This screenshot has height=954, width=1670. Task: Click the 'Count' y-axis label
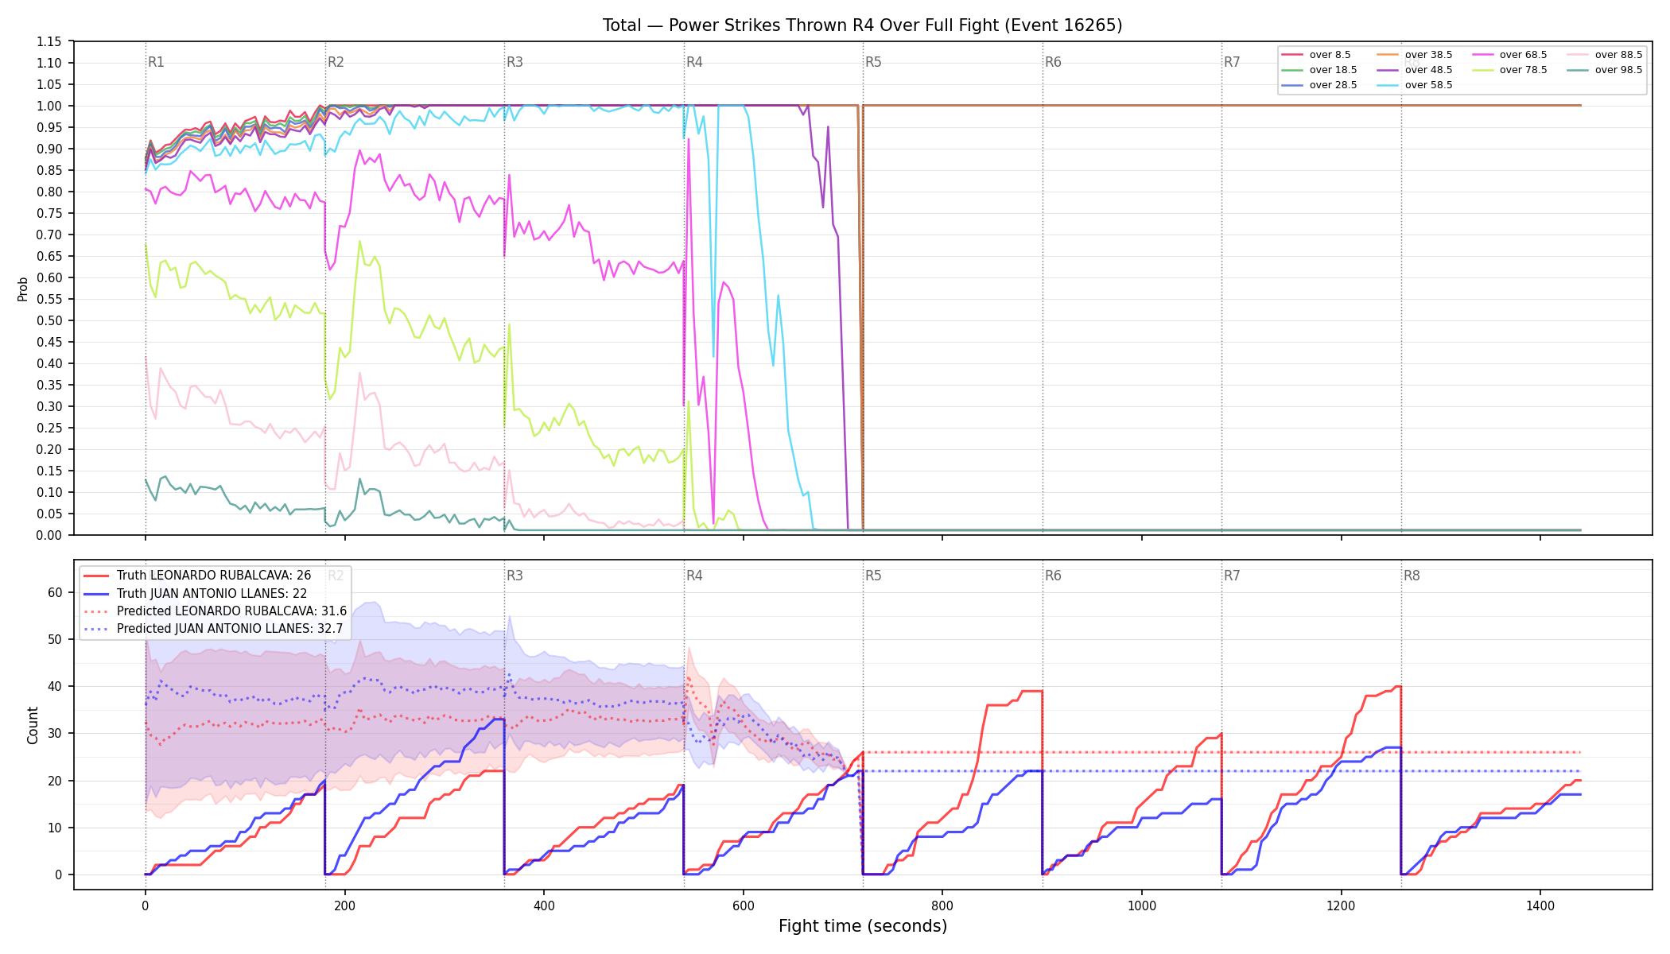click(33, 725)
